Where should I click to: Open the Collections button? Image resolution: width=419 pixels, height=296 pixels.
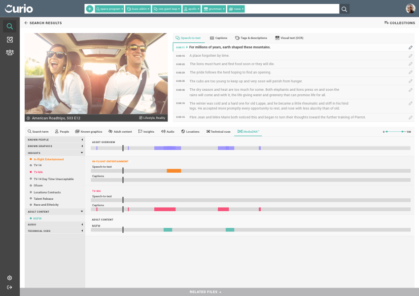click(399, 23)
